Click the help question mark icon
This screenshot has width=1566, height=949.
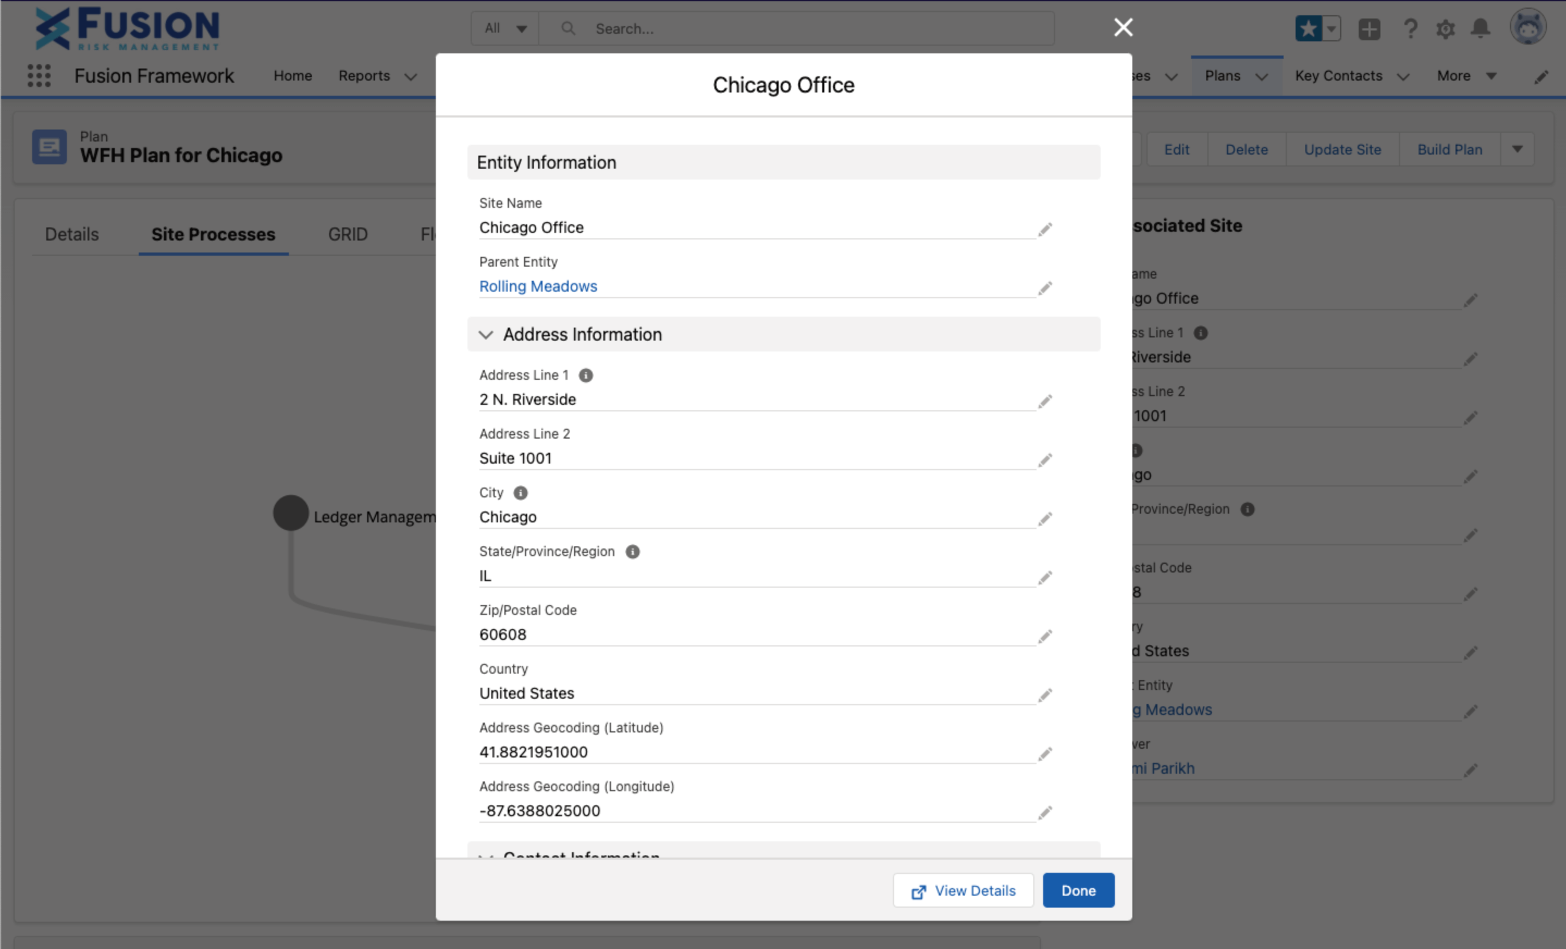point(1408,28)
